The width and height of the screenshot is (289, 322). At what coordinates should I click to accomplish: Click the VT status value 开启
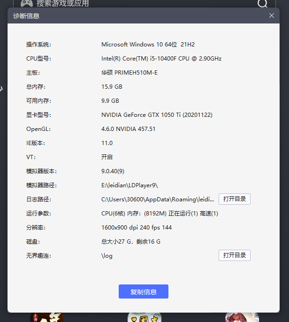click(x=107, y=157)
